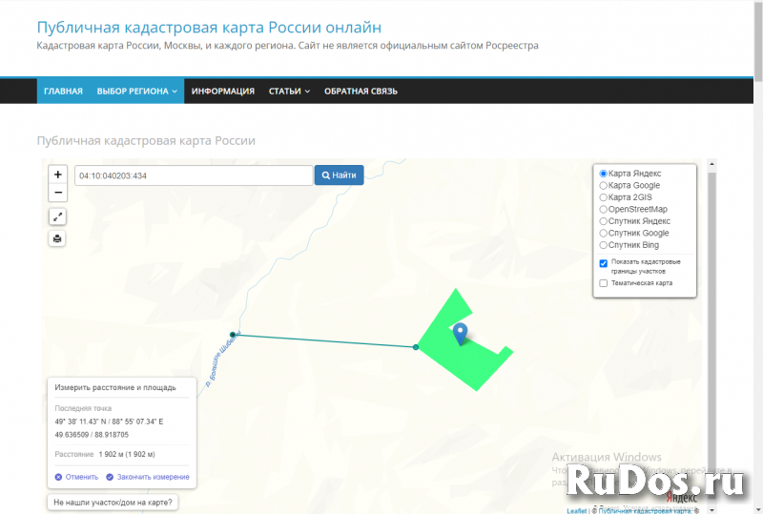This screenshot has width=763, height=514.
Task: Toggle fullscreen map view icon
Action: pos(57,216)
